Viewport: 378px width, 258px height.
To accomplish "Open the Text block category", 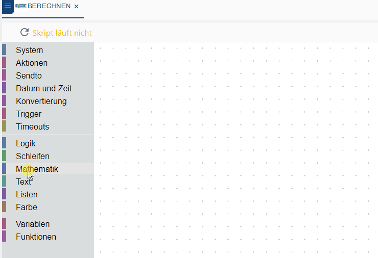I will coord(48,182).
